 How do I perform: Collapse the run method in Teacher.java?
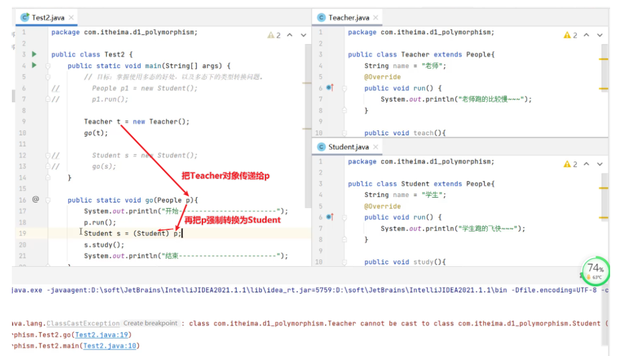344,88
